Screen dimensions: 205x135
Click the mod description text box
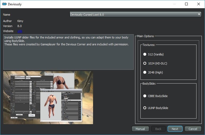pyautogui.click(x=68, y=52)
